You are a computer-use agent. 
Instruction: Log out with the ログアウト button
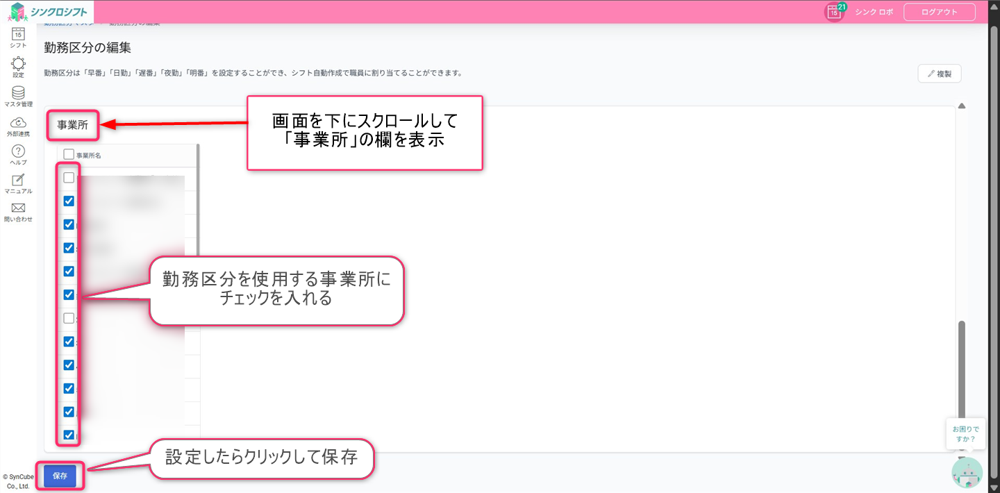pos(939,12)
